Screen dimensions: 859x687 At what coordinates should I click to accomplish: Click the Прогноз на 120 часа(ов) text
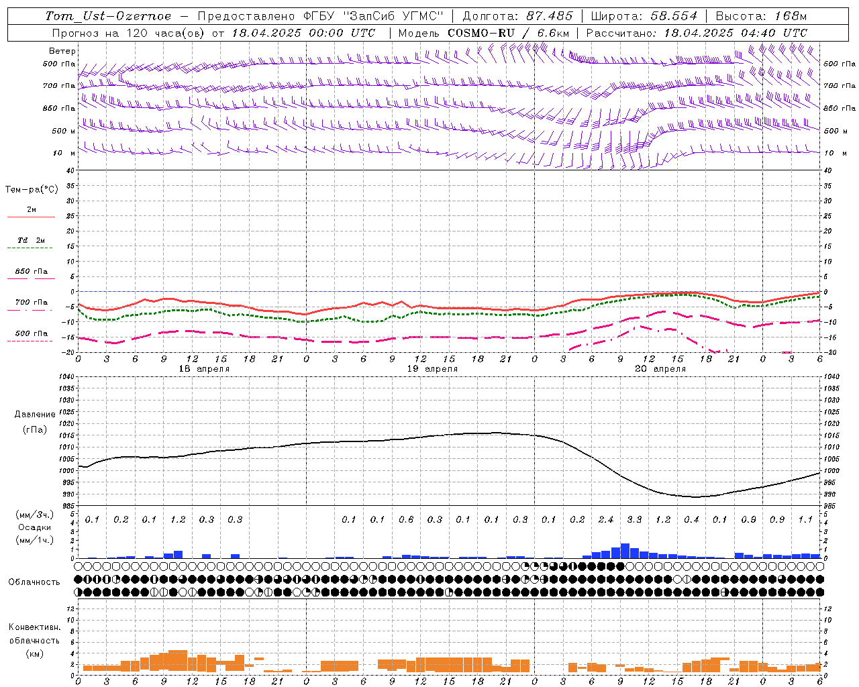[130, 33]
